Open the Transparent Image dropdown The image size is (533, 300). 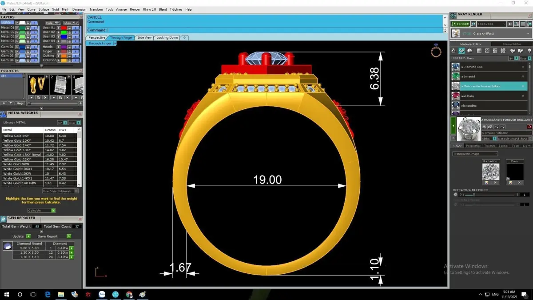[475, 154]
